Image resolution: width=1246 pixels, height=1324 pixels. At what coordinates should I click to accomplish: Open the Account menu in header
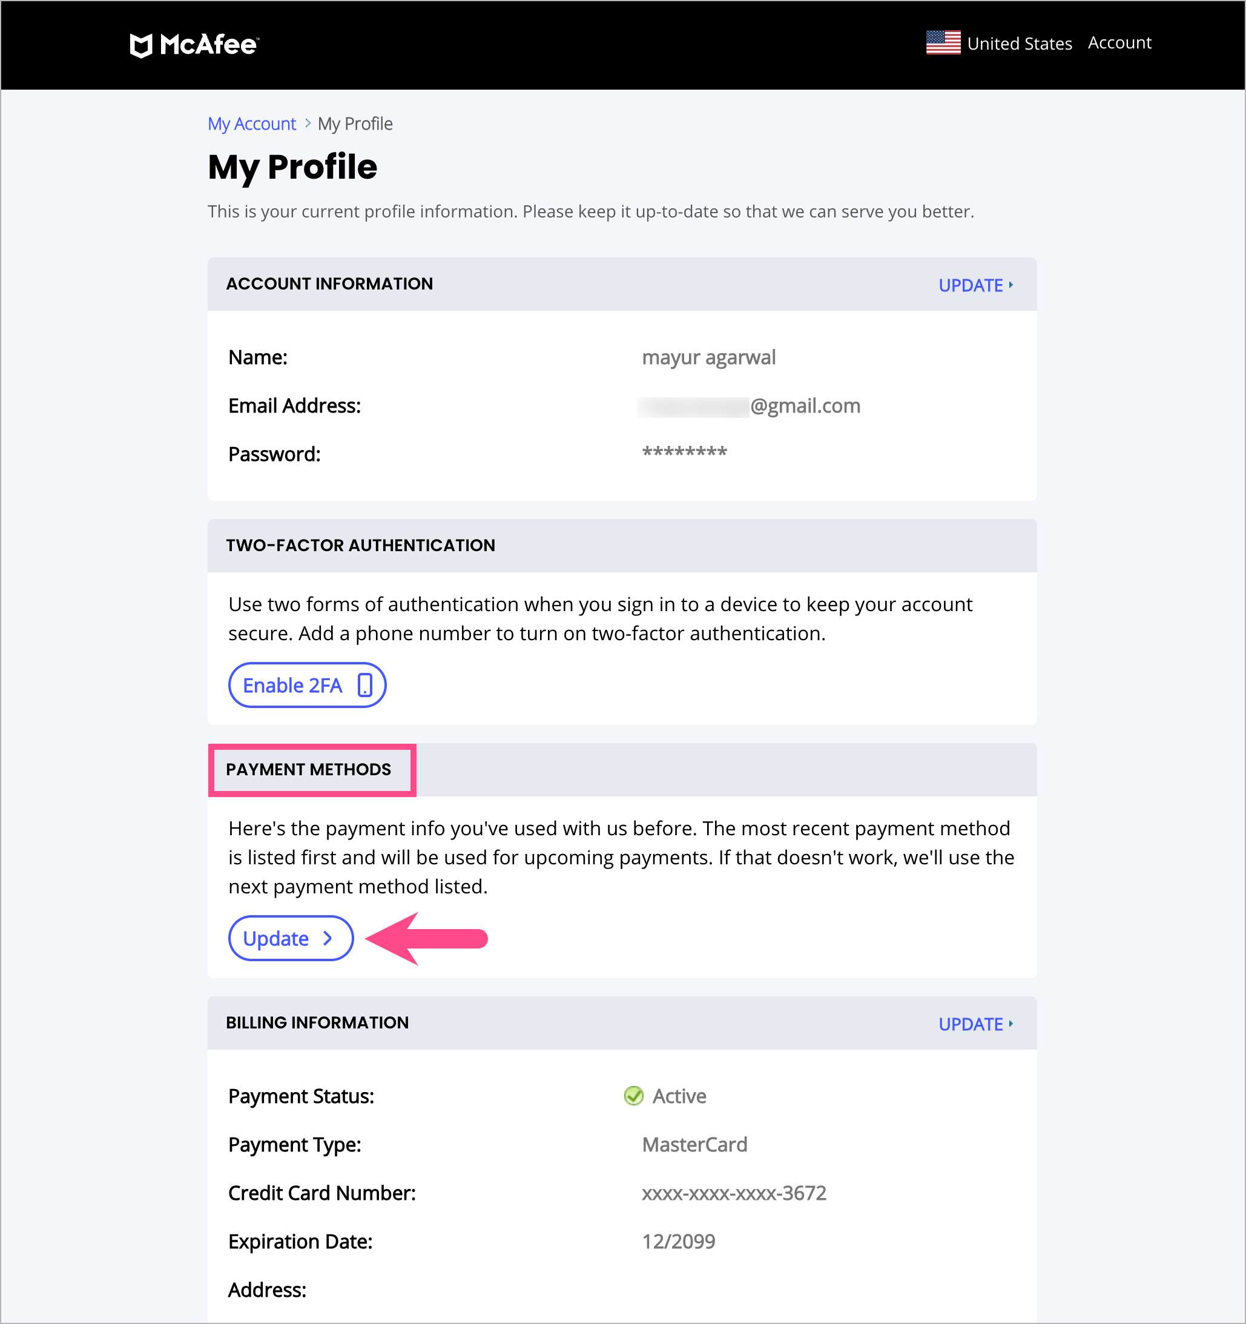pos(1119,42)
